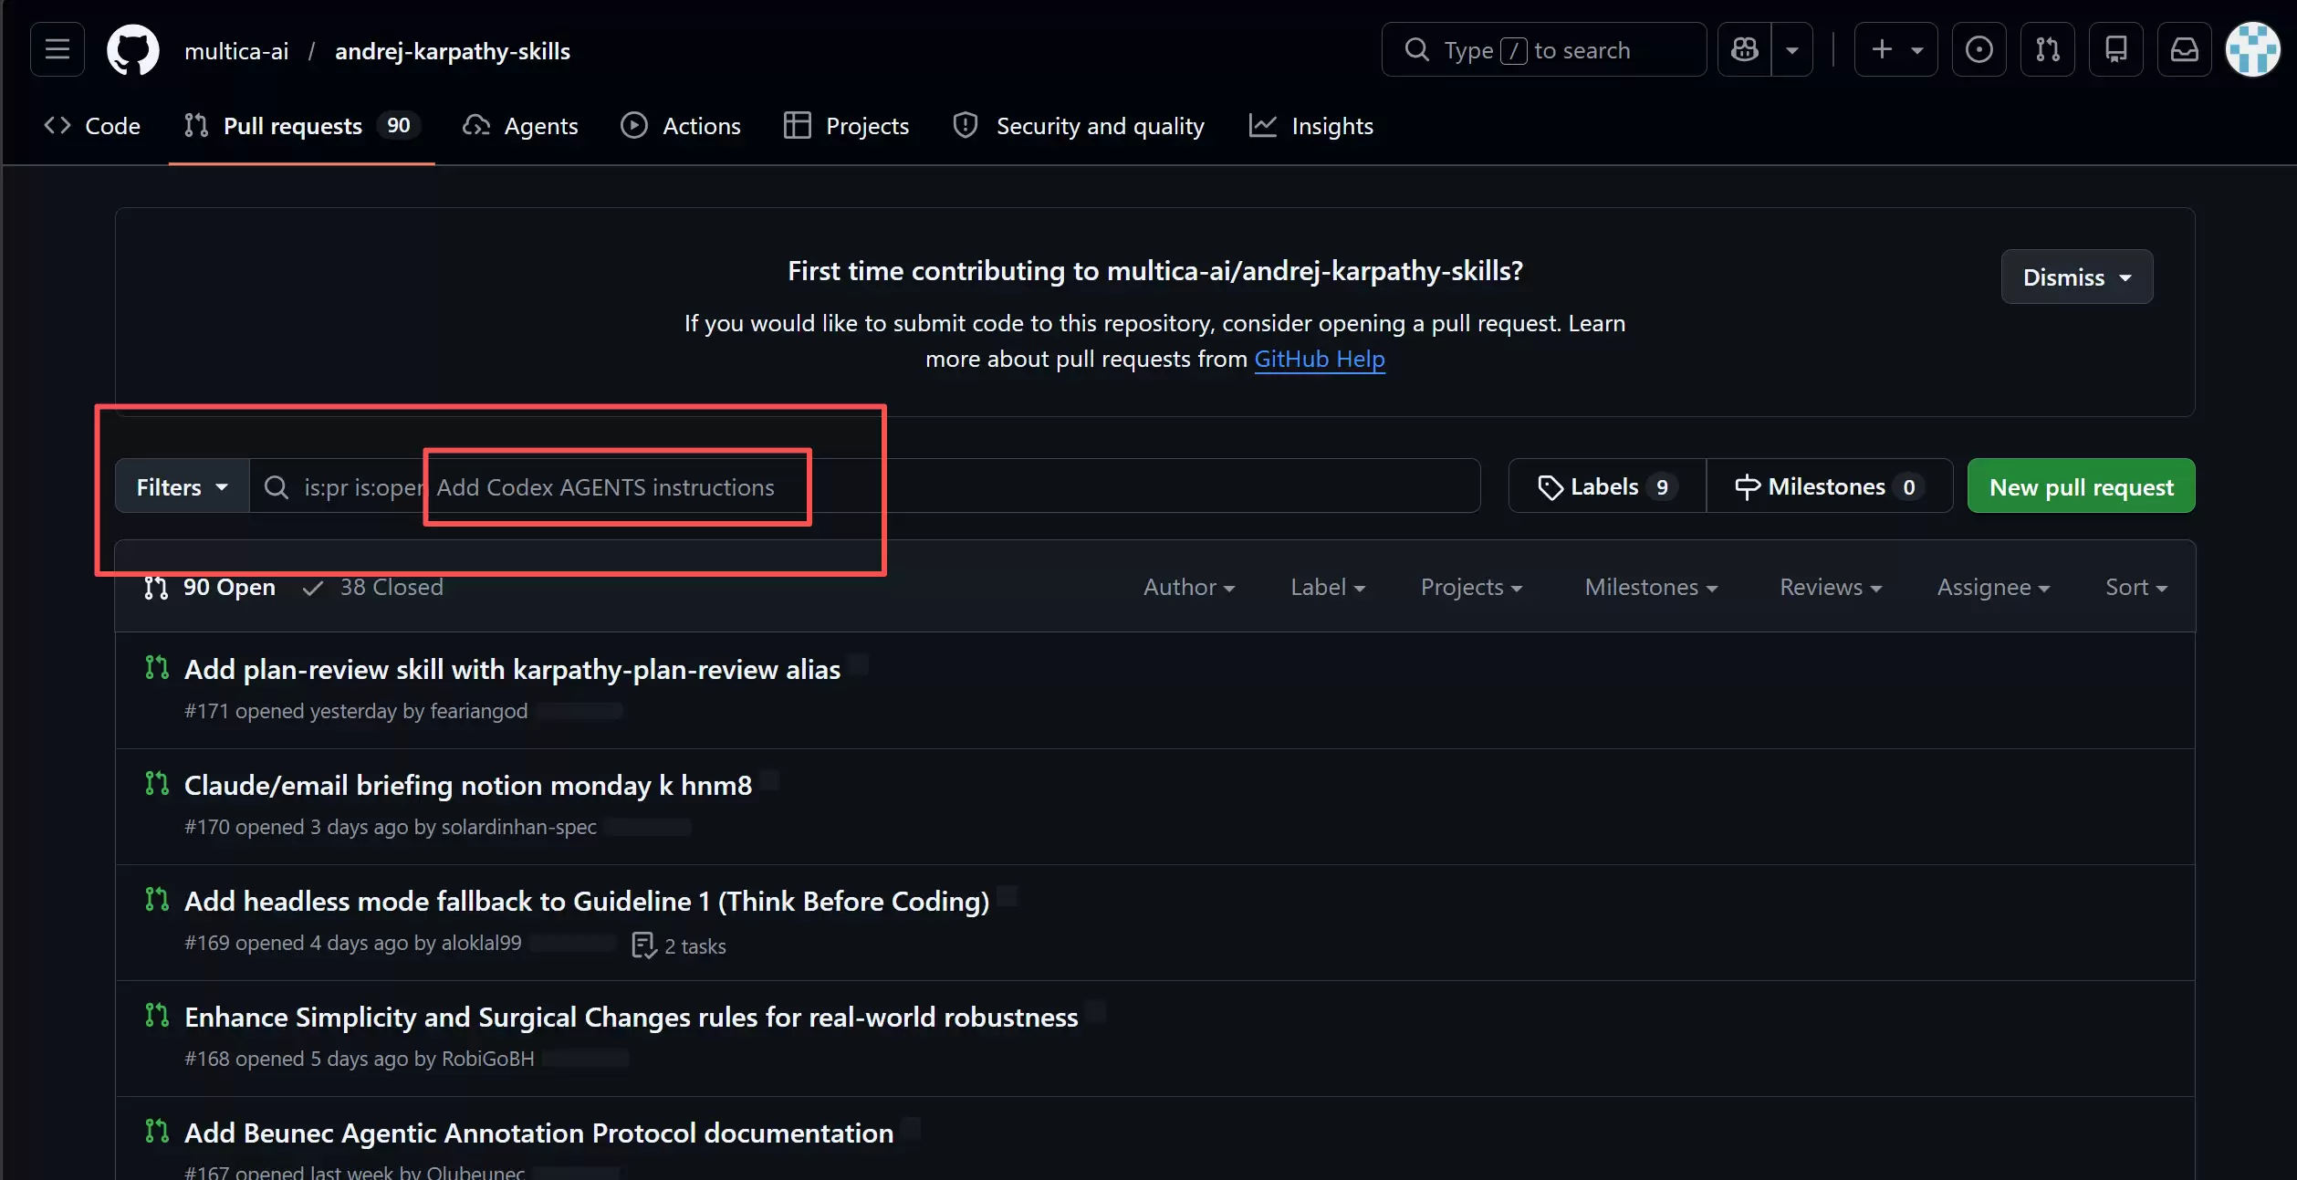Select the Pull requests tab
The height and width of the screenshot is (1180, 2297).
(x=301, y=126)
